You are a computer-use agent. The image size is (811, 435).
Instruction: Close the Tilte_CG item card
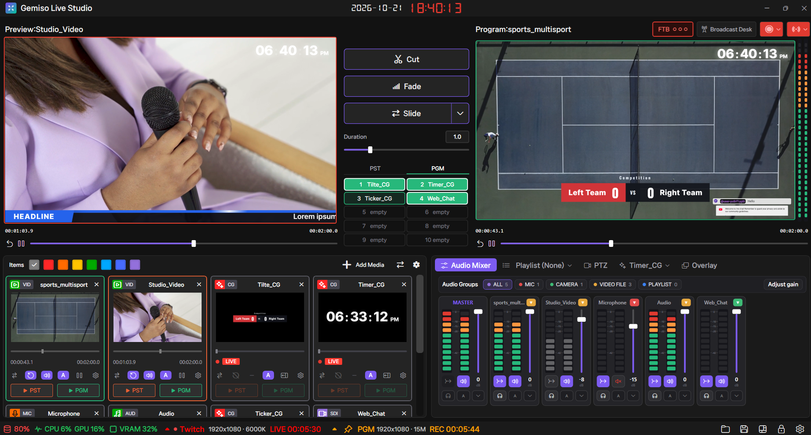302,285
